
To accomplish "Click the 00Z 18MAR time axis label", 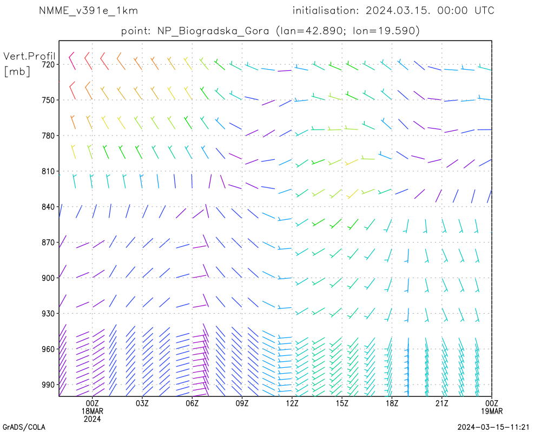I will 92,407.
